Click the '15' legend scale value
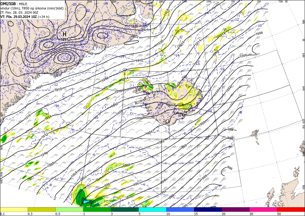Image resolution: width=305 pixels, height=216 pixels. (196, 214)
